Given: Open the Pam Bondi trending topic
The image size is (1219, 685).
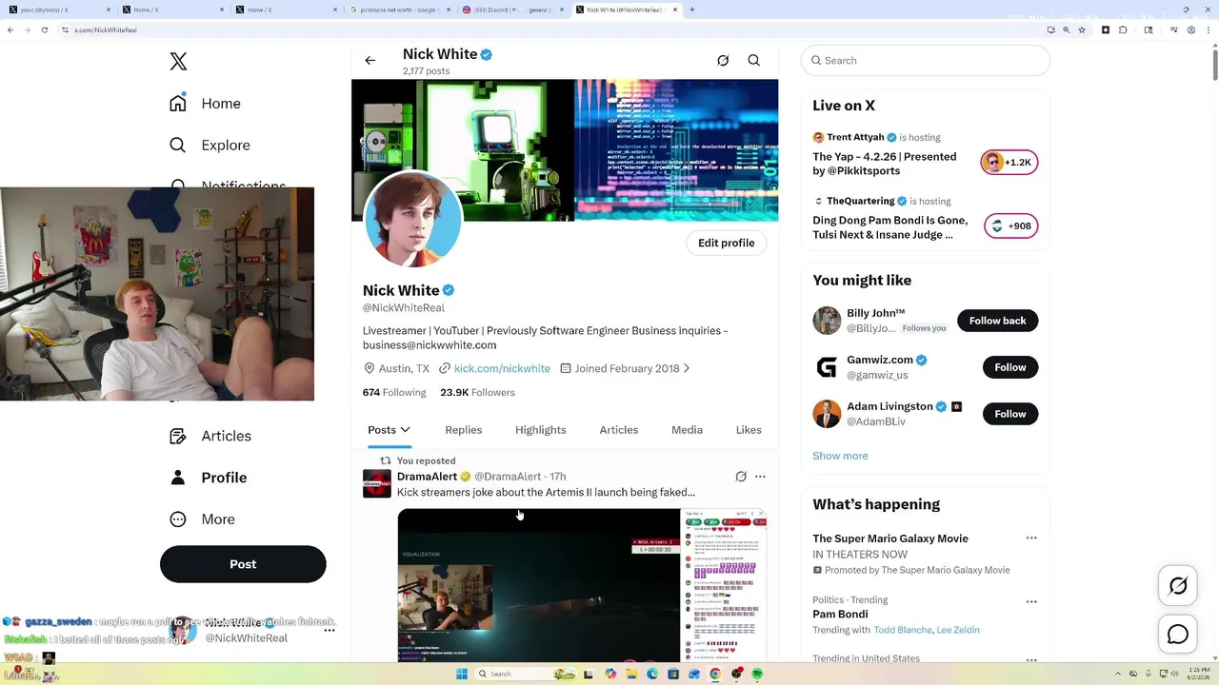Looking at the screenshot, I should [840, 615].
